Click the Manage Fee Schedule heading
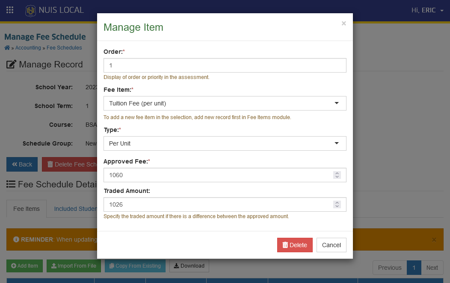The width and height of the screenshot is (450, 283). (45, 37)
